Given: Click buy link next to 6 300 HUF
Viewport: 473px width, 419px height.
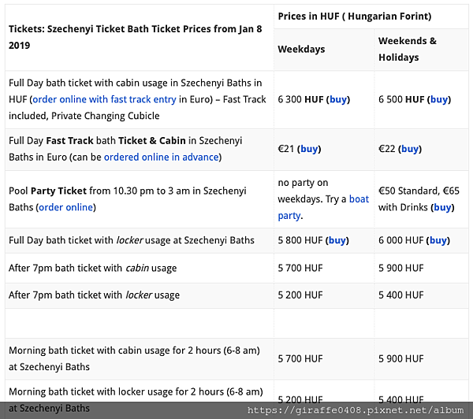Looking at the screenshot, I should coord(338,99).
